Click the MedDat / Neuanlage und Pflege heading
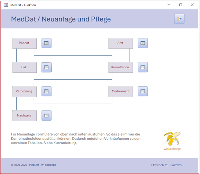Viewport: 200px width, 174px height. (61, 19)
